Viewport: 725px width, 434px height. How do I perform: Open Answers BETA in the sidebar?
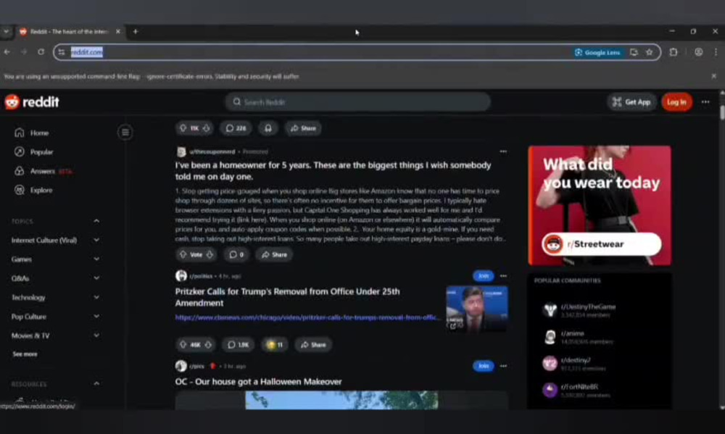click(x=43, y=171)
